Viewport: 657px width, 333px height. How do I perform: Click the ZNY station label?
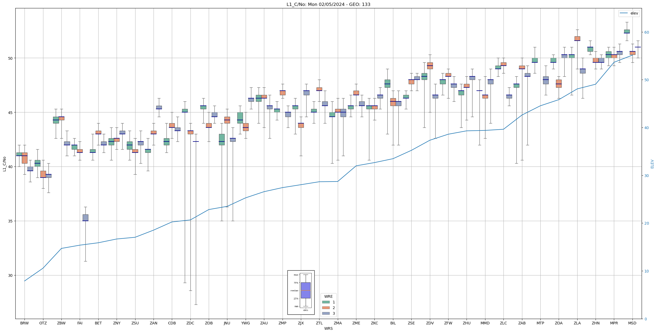click(117, 323)
